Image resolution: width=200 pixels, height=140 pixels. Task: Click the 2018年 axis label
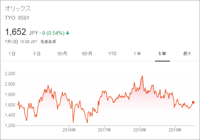click(140, 130)
